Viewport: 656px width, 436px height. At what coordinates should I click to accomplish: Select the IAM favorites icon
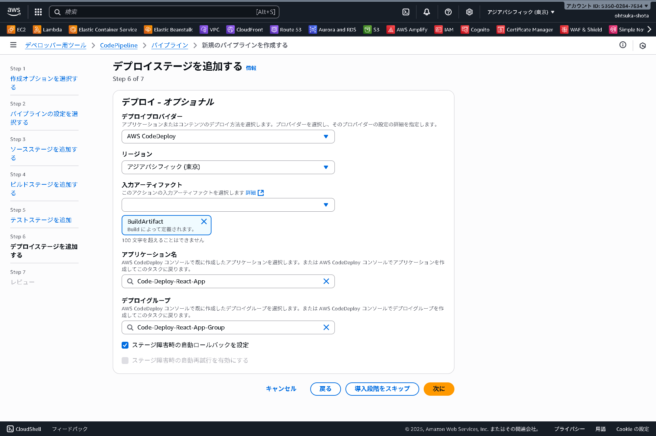click(x=444, y=29)
